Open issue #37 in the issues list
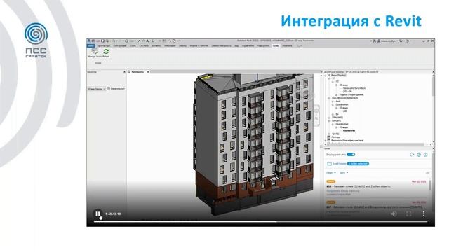This screenshot has height=252, width=449. click(x=376, y=208)
